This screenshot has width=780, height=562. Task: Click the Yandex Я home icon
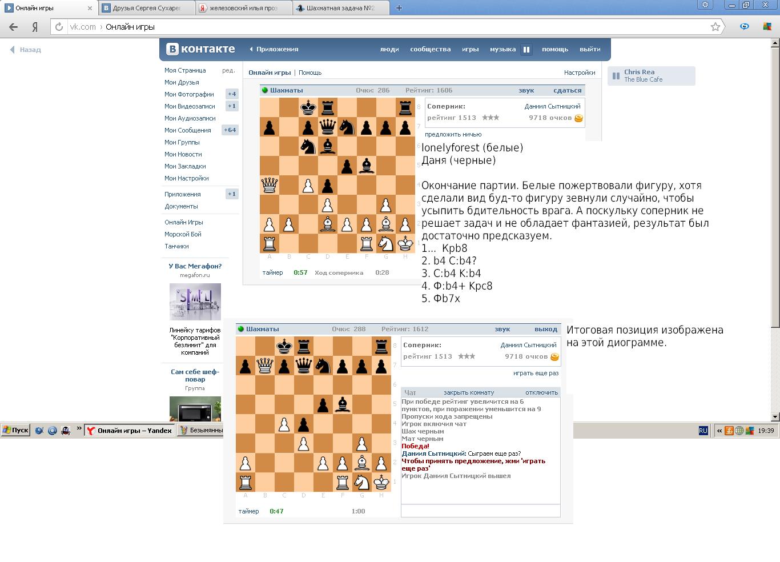coord(35,27)
